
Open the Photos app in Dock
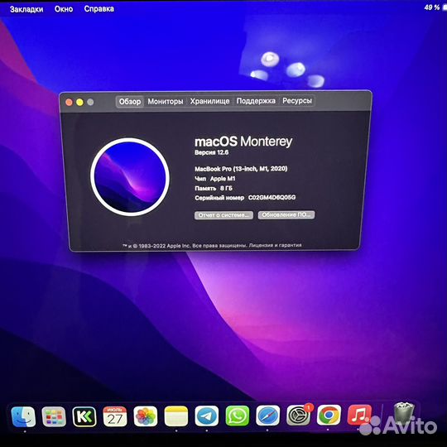point(146,416)
